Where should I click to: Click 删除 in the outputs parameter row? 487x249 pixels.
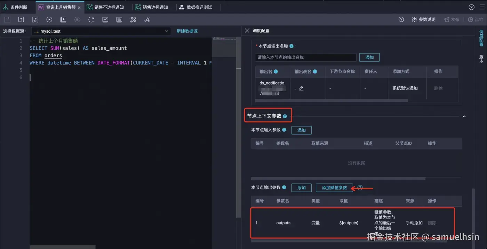click(x=432, y=223)
